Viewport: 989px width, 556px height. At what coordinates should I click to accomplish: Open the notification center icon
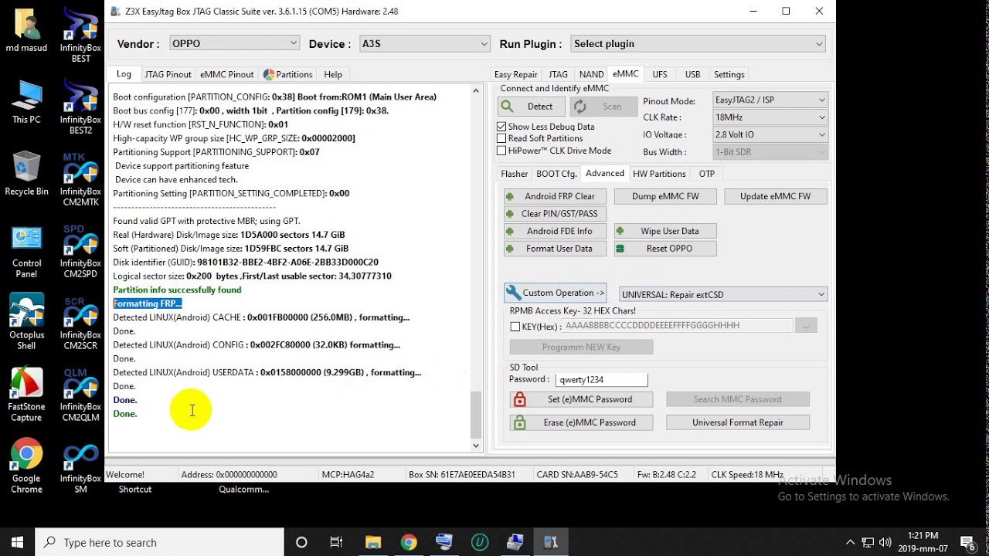967,542
